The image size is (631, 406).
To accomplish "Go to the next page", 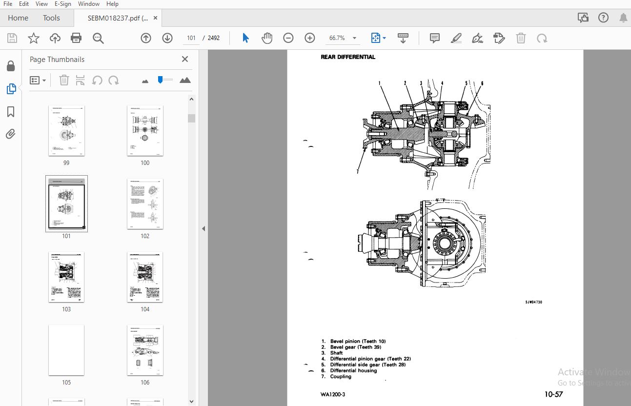I will [x=167, y=38].
